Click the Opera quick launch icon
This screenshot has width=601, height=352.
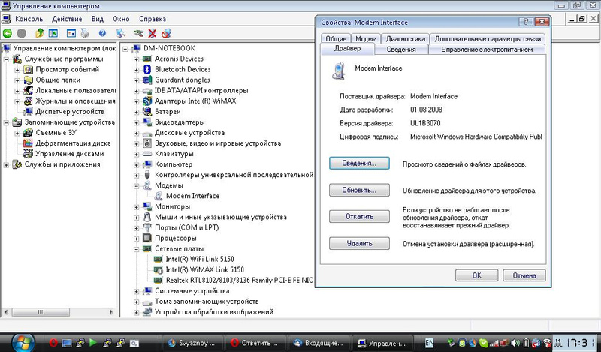point(53,342)
